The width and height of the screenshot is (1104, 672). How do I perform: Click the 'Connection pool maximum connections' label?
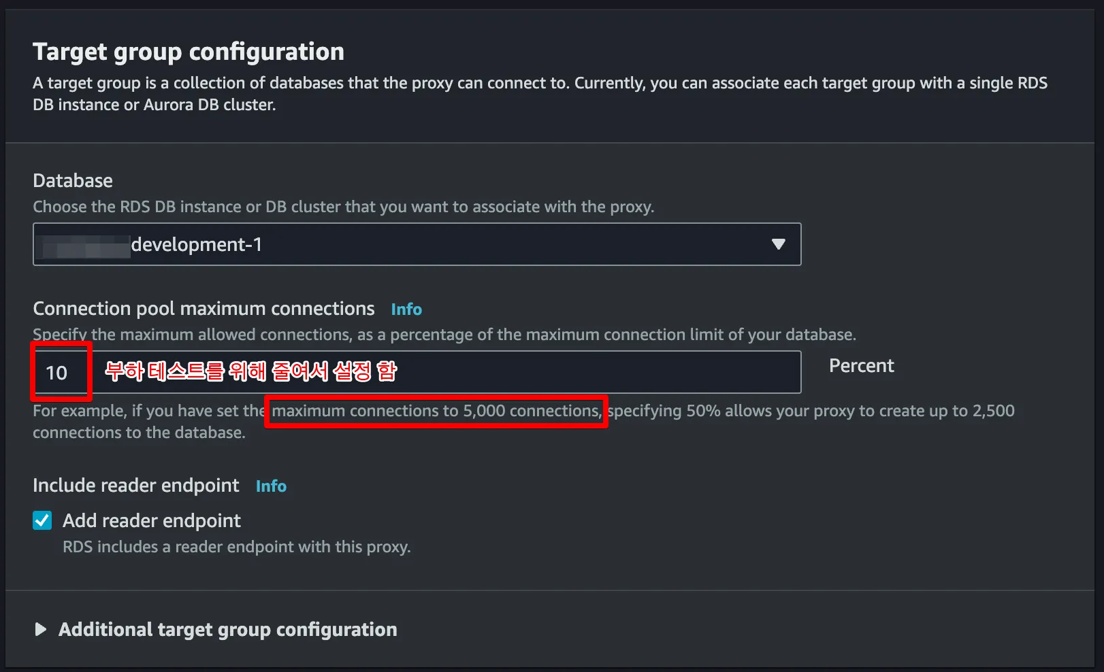(x=204, y=309)
